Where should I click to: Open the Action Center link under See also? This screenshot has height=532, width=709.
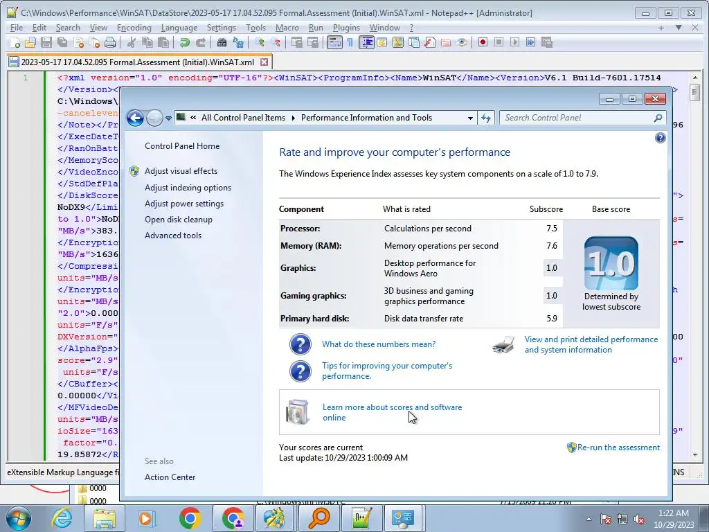[170, 477]
